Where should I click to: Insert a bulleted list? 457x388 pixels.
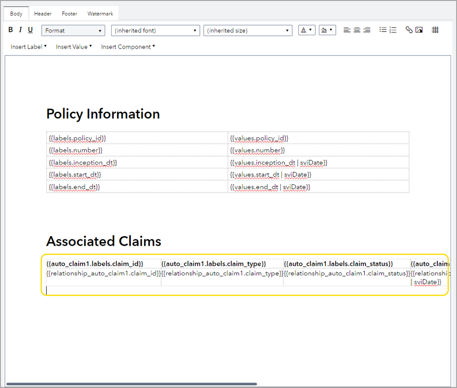click(x=382, y=30)
